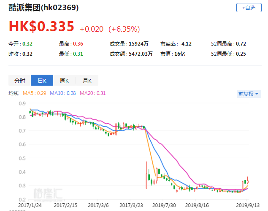Click the 2017/3/6 date axis label
Screen dimensions: 268x211
tap(98, 205)
